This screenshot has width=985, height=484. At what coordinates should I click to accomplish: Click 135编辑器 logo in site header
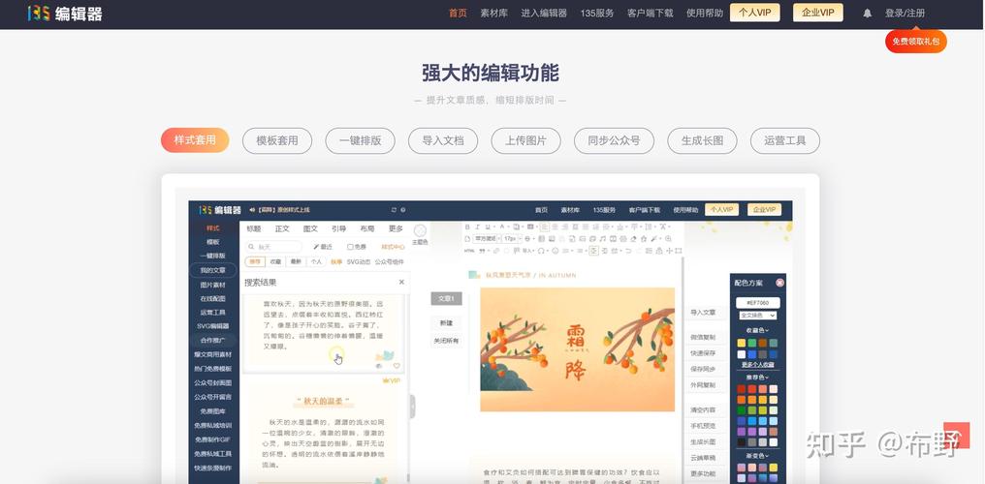point(65,14)
